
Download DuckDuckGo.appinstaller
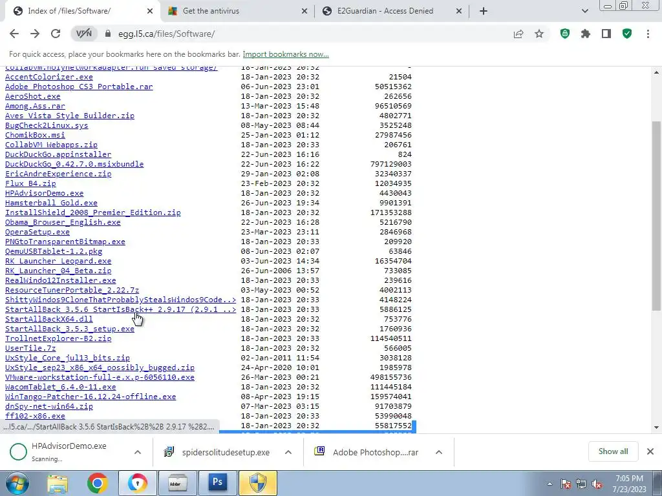coord(58,155)
